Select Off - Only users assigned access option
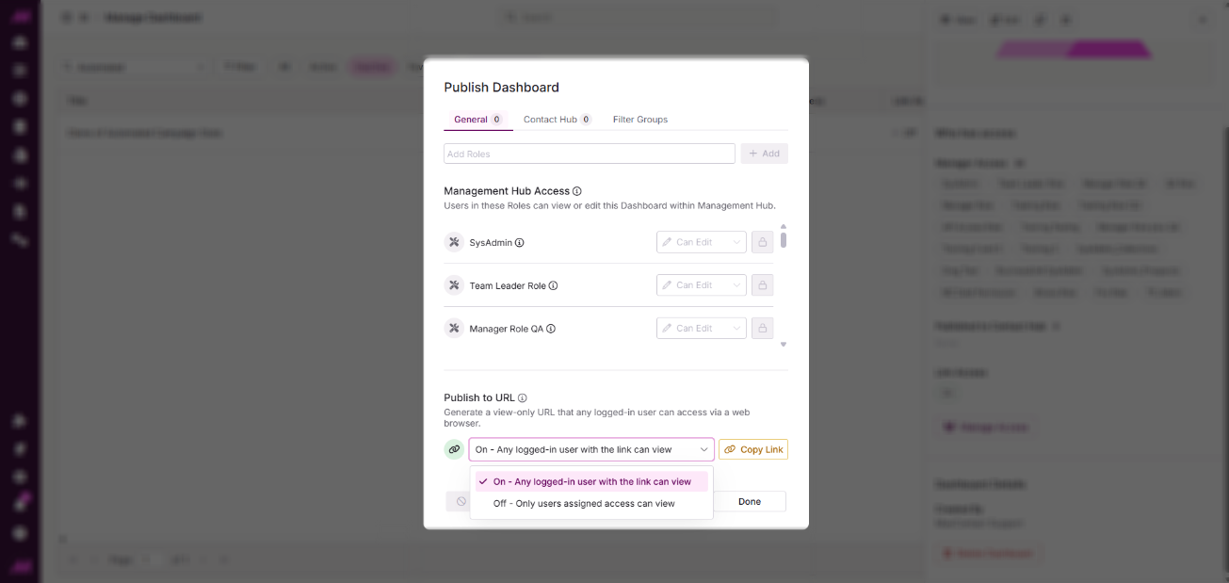This screenshot has height=583, width=1229. [x=584, y=504]
